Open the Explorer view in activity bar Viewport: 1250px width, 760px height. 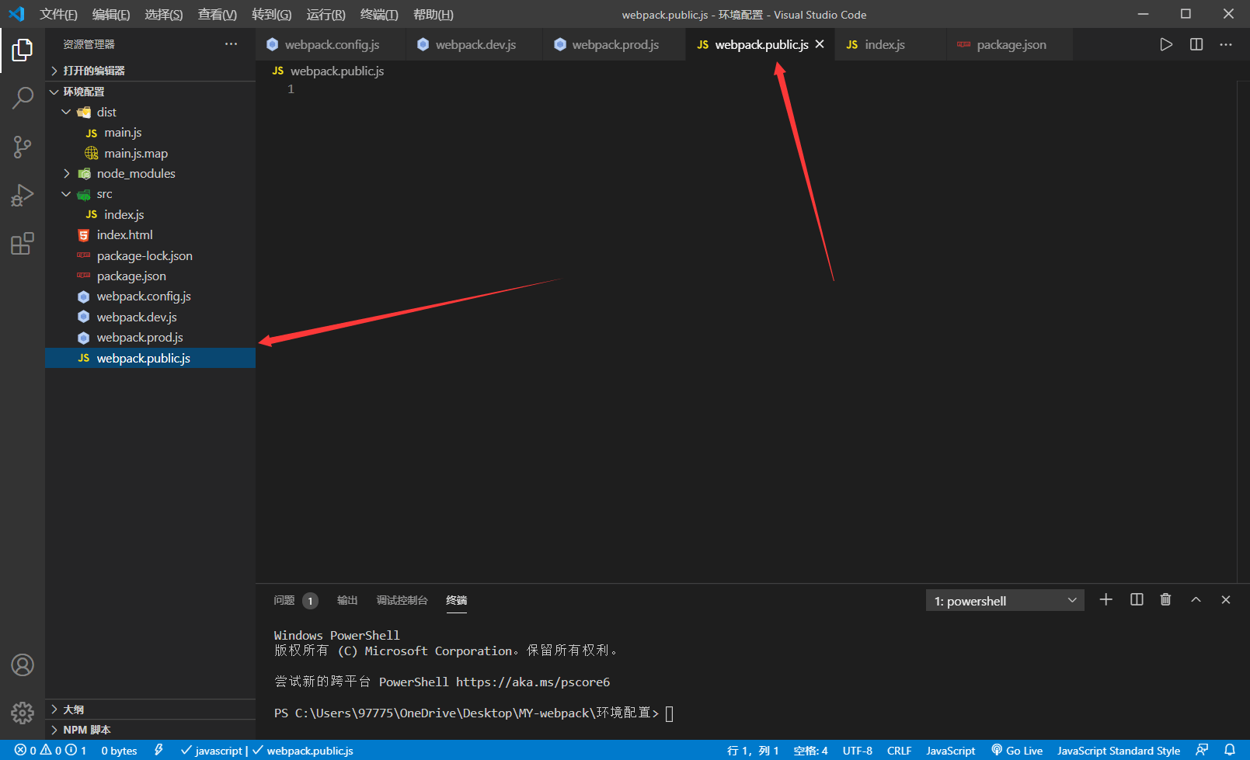pyautogui.click(x=23, y=50)
